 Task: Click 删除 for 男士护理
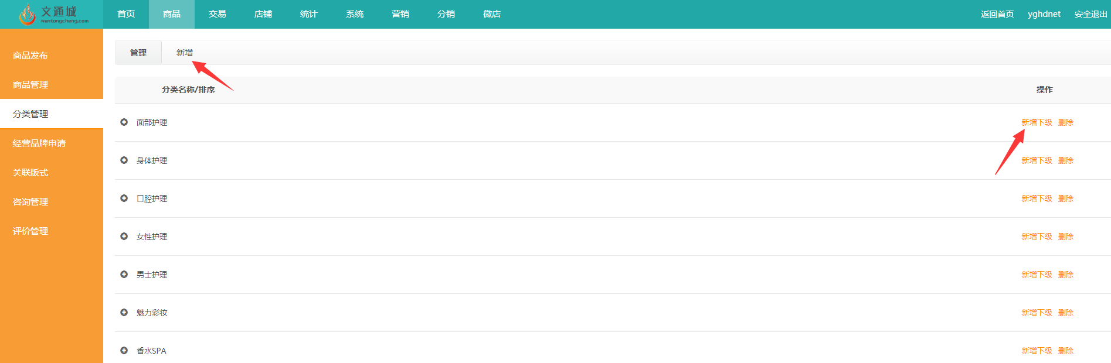coord(1066,275)
